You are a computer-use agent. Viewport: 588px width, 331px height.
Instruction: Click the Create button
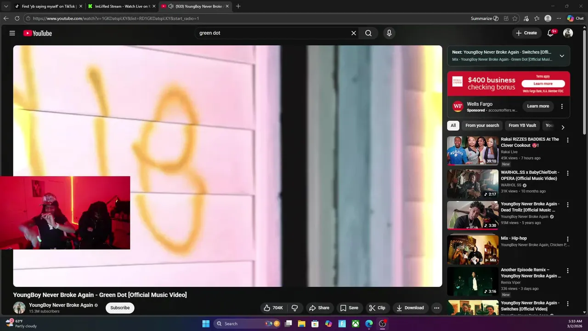526,33
